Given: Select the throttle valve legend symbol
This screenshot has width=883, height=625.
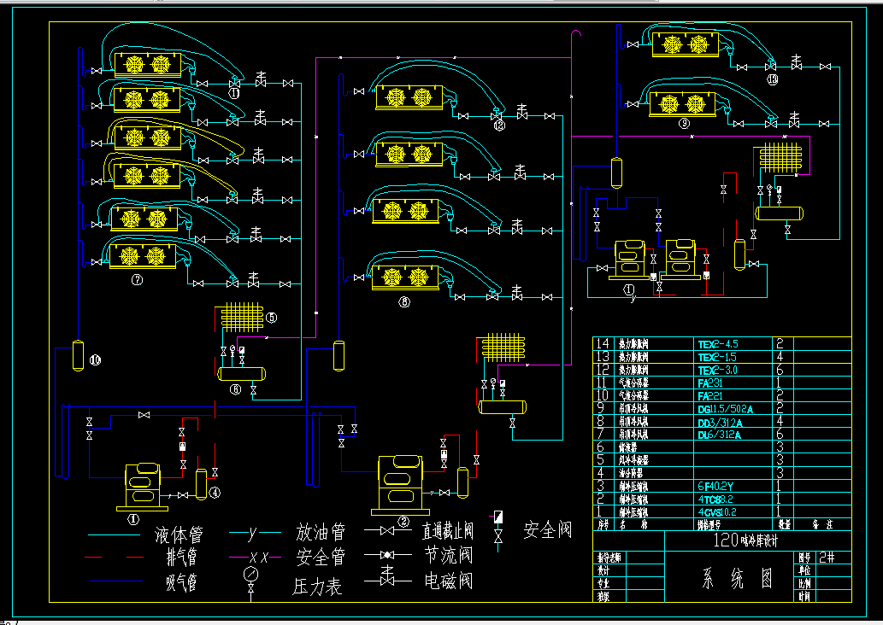Looking at the screenshot, I should (387, 555).
